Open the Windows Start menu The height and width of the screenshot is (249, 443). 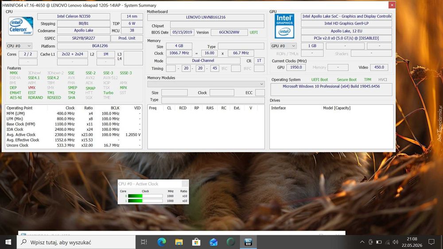[x=8, y=242]
